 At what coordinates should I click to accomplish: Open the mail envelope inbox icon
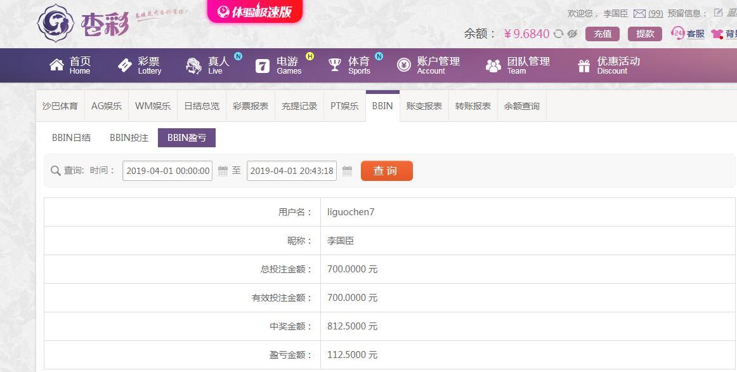click(x=639, y=13)
